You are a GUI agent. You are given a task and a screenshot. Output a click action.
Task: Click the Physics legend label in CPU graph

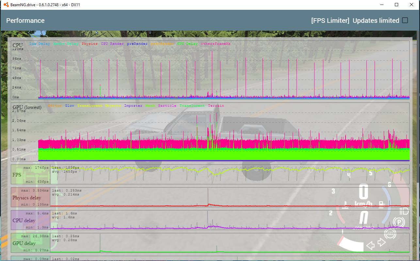[x=89, y=44]
